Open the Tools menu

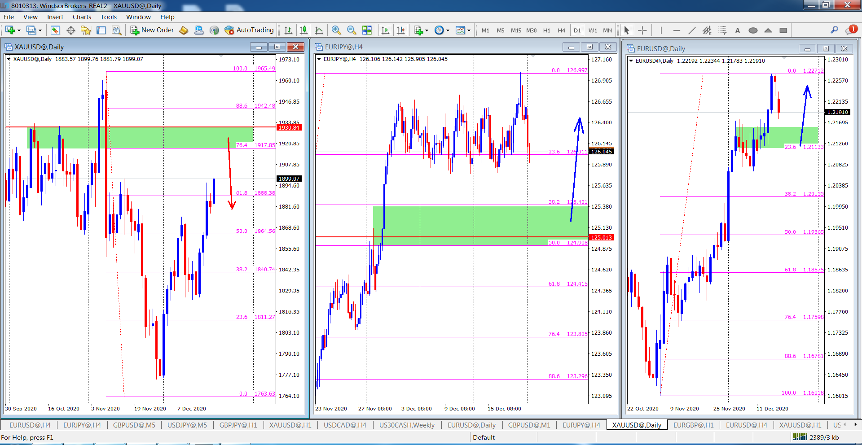click(x=109, y=17)
